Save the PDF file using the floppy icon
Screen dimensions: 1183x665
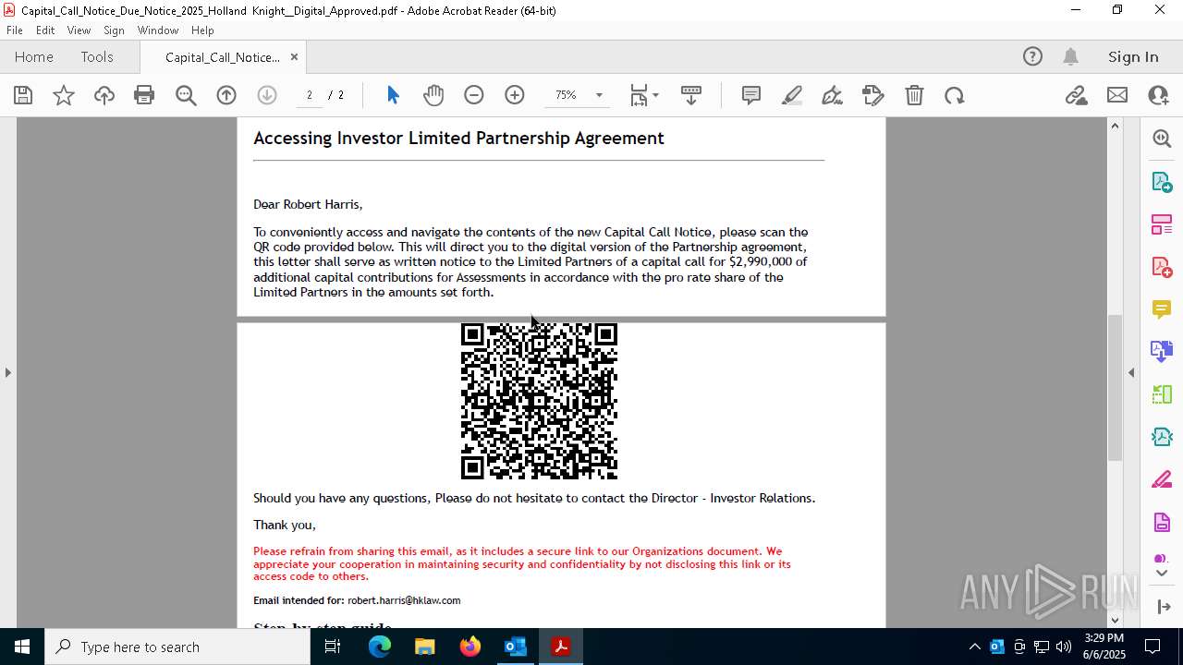click(23, 95)
